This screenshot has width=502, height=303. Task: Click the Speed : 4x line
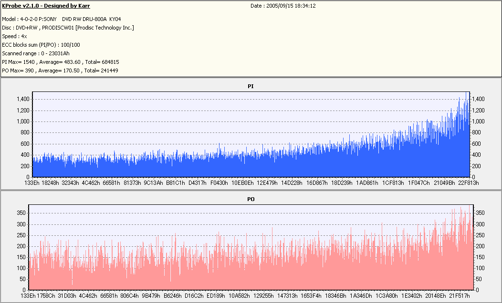tap(14, 36)
